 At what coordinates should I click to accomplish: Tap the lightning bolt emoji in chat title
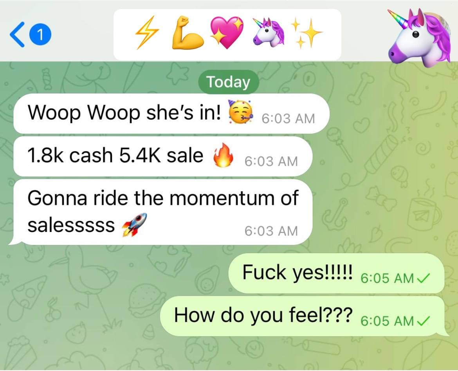tap(147, 33)
